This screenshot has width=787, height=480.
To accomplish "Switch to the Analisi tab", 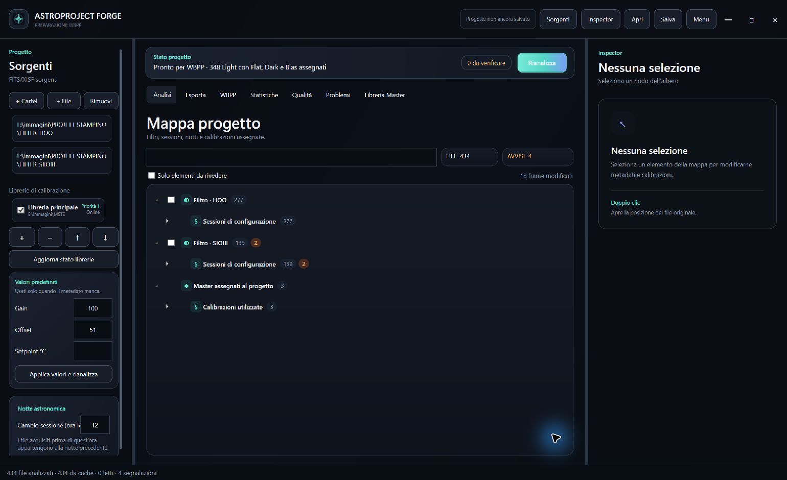I will (162, 95).
